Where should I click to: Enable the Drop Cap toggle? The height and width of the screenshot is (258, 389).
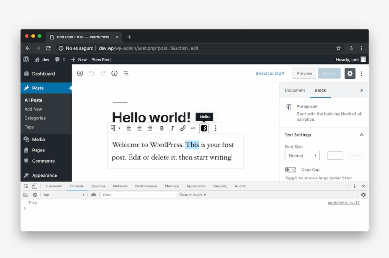click(x=290, y=169)
